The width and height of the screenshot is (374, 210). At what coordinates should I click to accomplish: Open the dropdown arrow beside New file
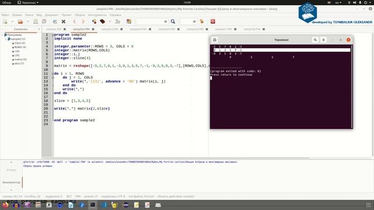click(12, 22)
